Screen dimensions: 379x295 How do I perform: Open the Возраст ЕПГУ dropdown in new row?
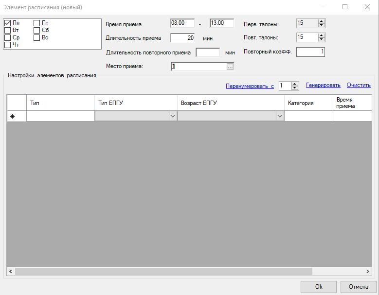click(x=280, y=116)
